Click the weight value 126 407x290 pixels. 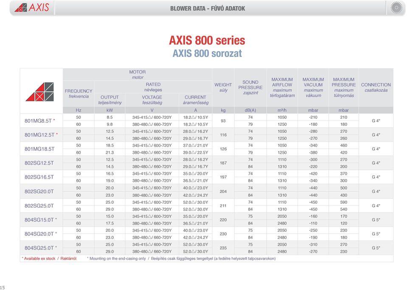click(x=223, y=149)
